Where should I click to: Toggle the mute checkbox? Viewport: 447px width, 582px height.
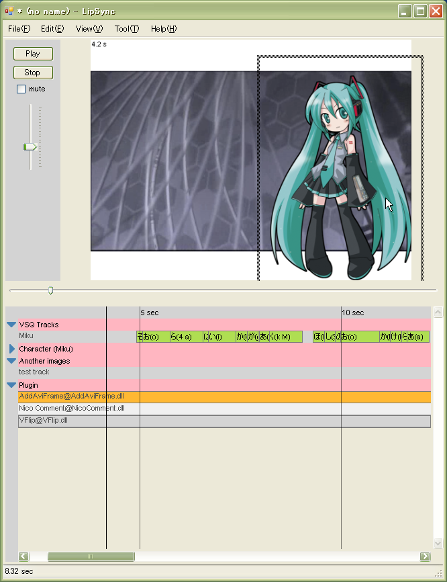(21, 89)
